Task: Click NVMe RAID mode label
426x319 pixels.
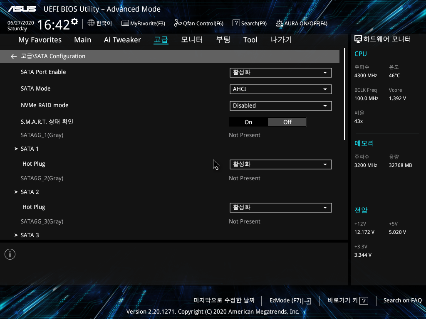Action: (45, 105)
